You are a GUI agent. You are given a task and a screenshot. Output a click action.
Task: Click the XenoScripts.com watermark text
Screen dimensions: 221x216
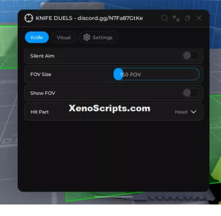click(109, 109)
